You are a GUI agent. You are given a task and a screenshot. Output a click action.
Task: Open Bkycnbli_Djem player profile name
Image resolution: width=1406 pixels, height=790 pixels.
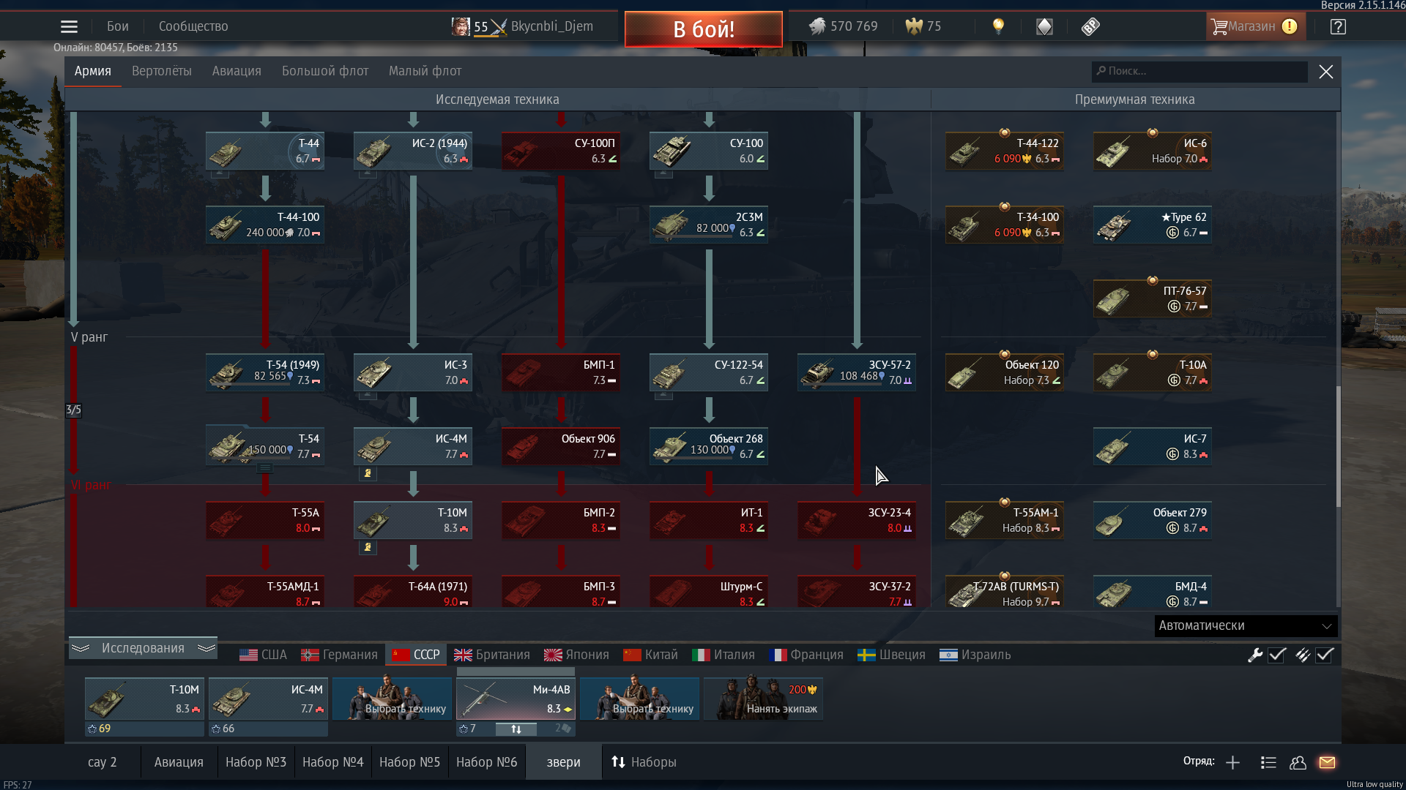552,26
